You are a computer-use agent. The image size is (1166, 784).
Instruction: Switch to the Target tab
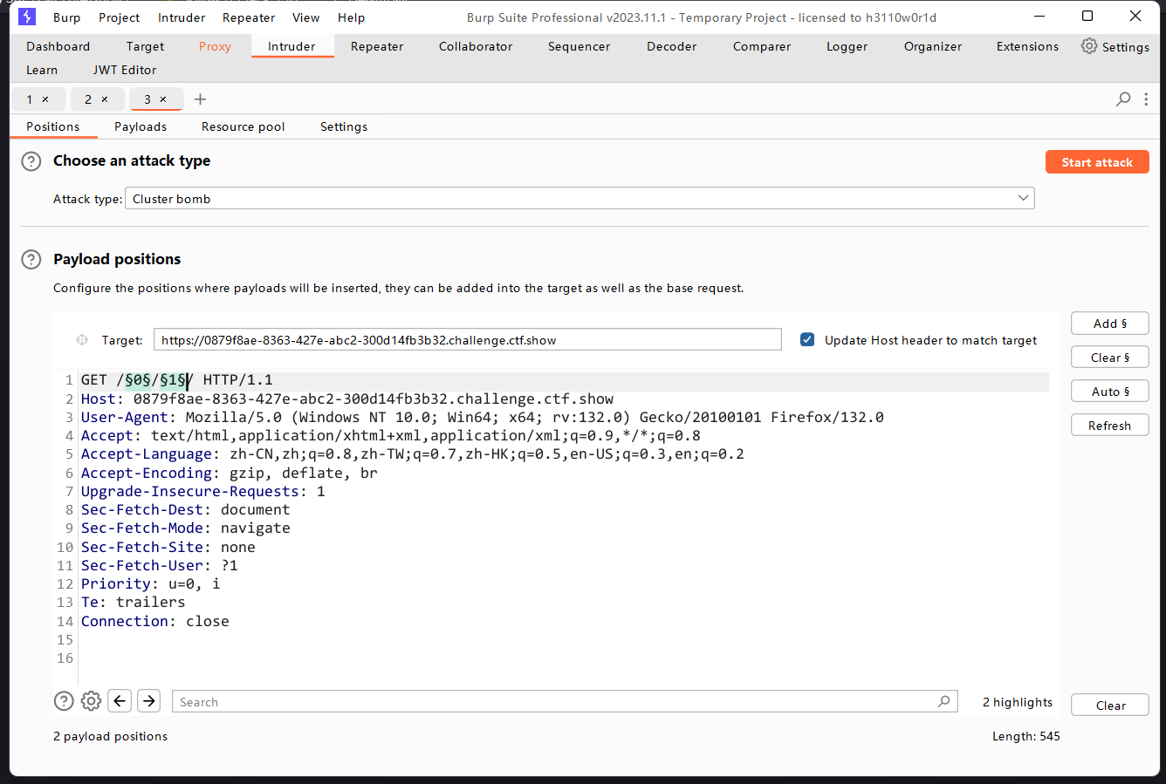(145, 46)
